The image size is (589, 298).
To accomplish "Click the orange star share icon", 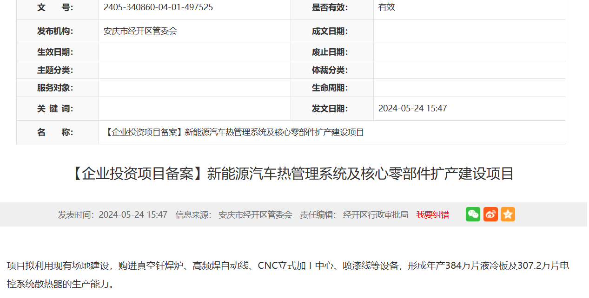I will (x=508, y=214).
